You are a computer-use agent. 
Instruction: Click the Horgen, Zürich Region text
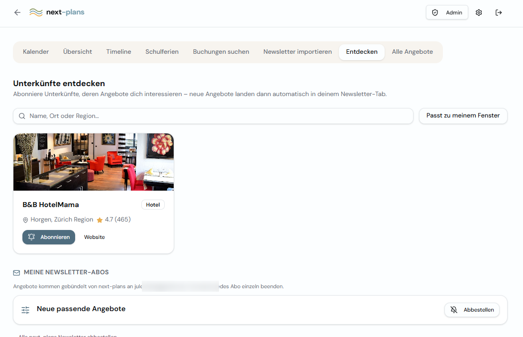[x=62, y=220]
